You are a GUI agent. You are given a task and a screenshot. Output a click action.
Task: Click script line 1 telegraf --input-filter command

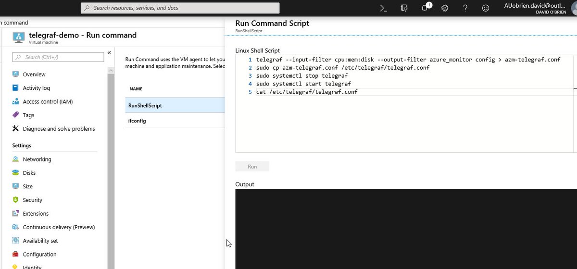coord(408,60)
